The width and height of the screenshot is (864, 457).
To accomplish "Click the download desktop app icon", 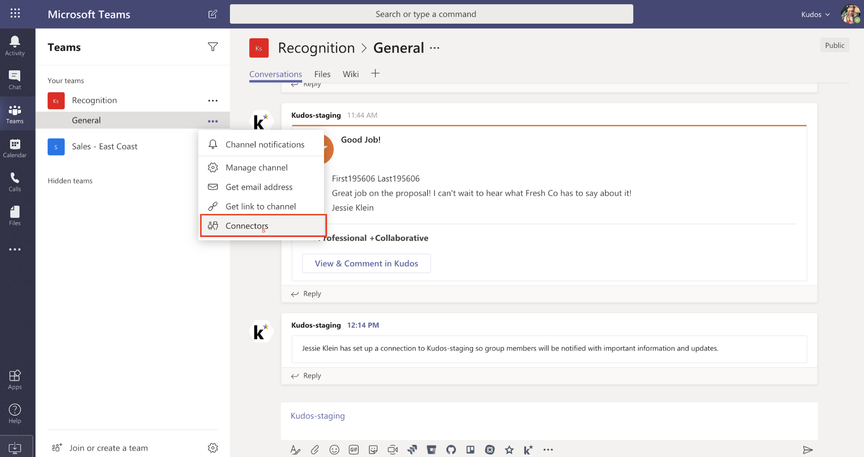I will (15, 447).
